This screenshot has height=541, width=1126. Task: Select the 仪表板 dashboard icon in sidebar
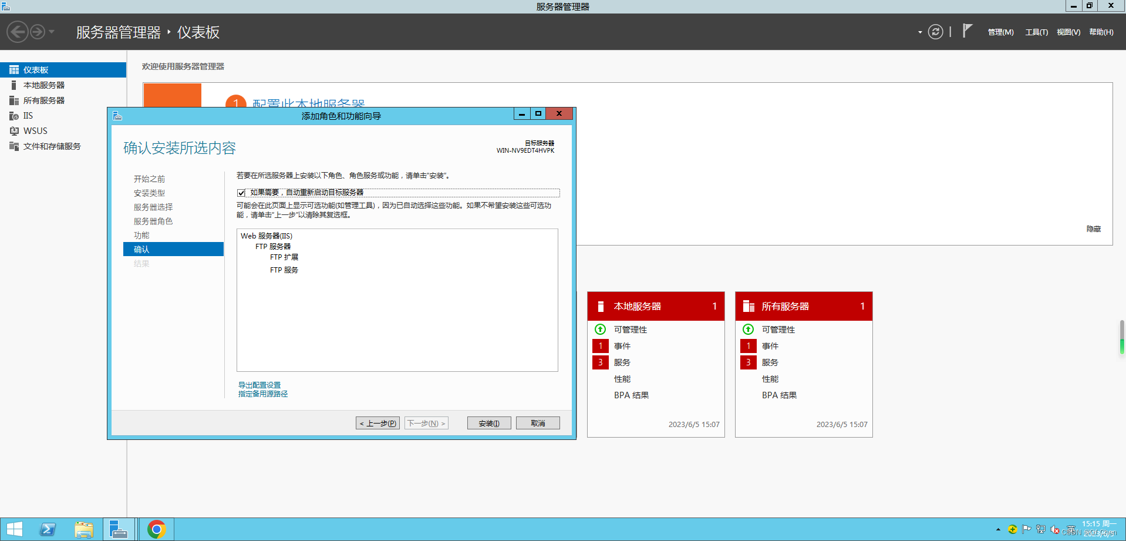coord(14,70)
